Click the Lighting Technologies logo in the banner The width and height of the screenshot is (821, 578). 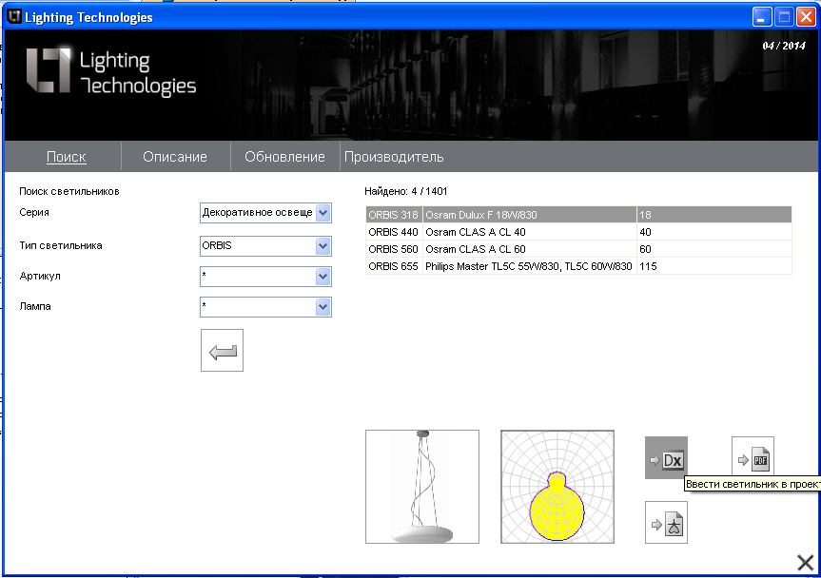111,72
